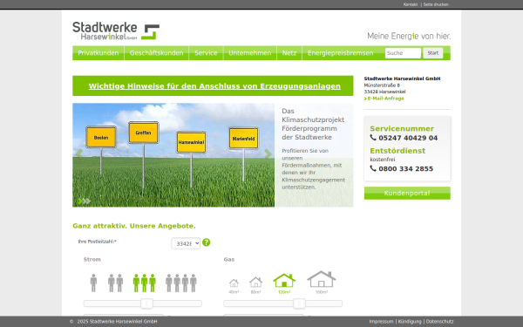Choose the 40m² Gas house icon

234,283
